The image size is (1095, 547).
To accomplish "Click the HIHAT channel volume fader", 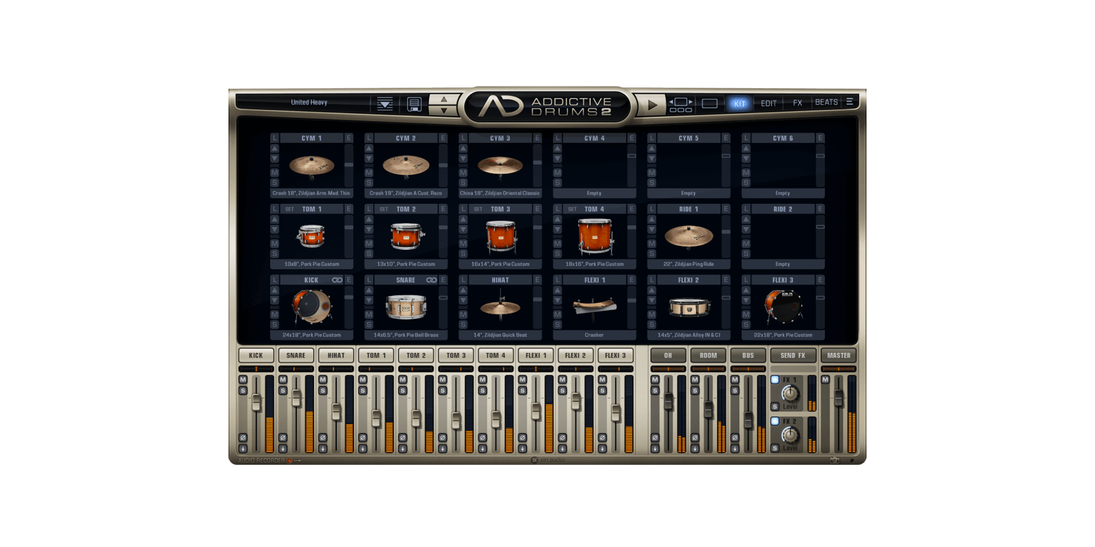I will point(336,411).
